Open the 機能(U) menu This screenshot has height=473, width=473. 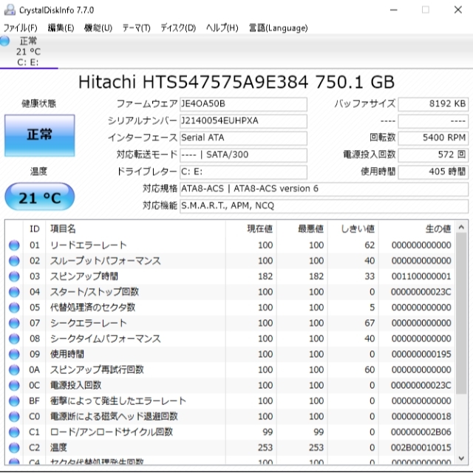tap(98, 28)
